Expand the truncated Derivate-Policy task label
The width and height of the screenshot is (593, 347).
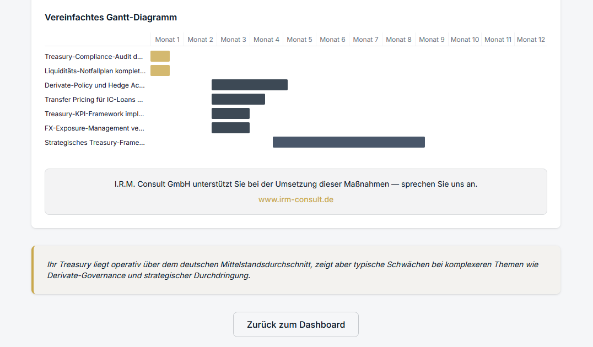point(94,85)
